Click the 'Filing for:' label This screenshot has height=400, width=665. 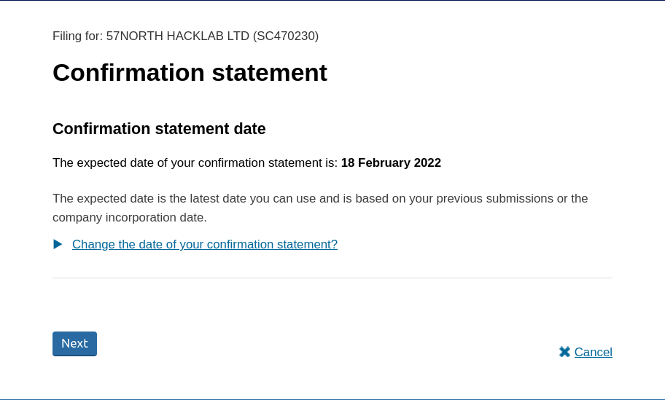[x=78, y=36]
